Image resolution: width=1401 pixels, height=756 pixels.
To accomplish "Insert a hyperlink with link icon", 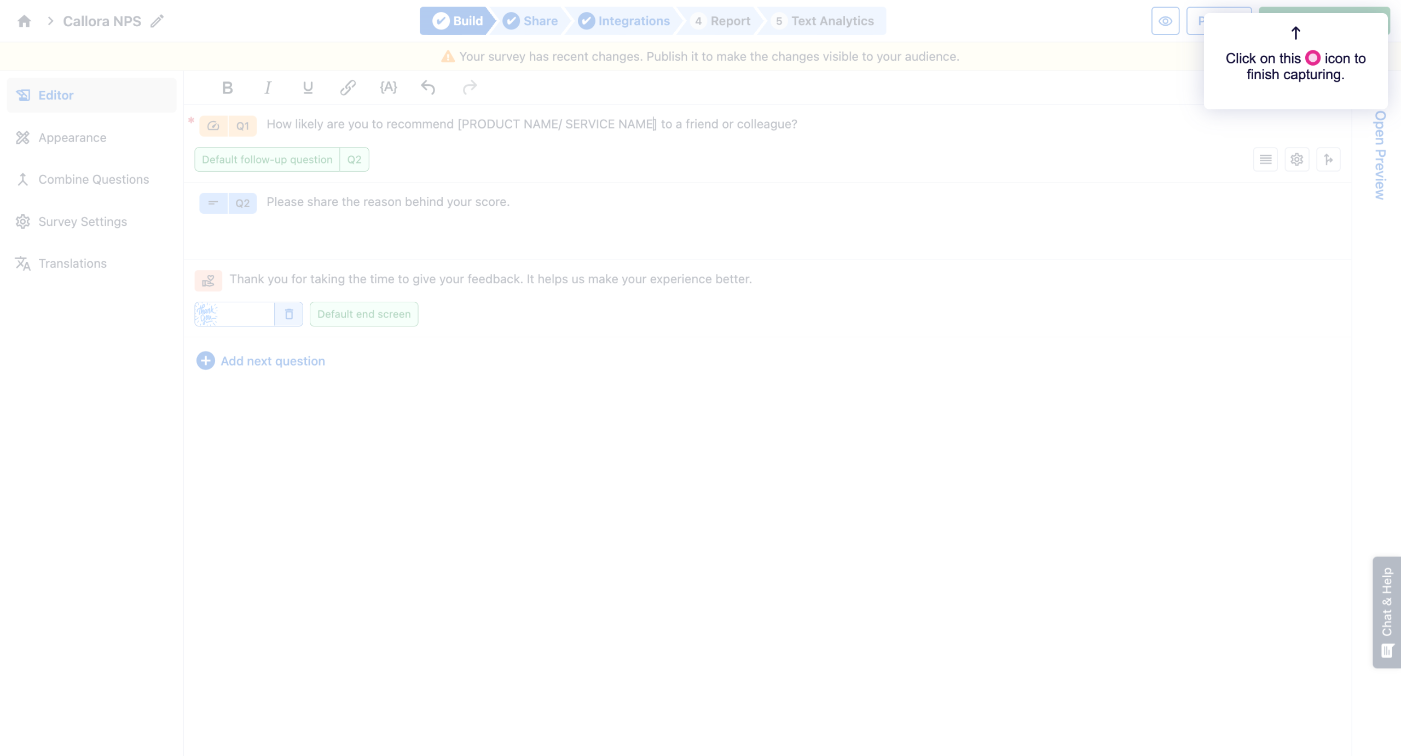I will click(x=348, y=87).
